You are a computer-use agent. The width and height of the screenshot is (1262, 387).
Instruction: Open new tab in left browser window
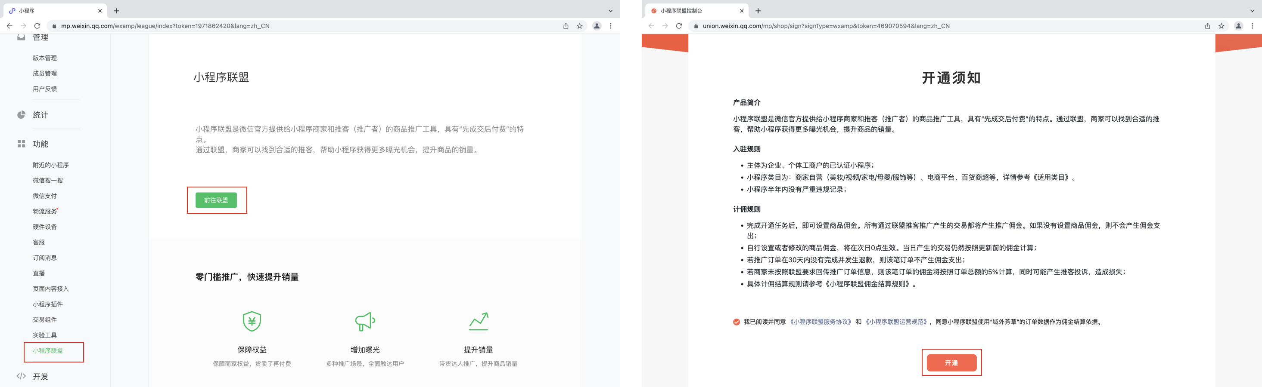(x=116, y=11)
